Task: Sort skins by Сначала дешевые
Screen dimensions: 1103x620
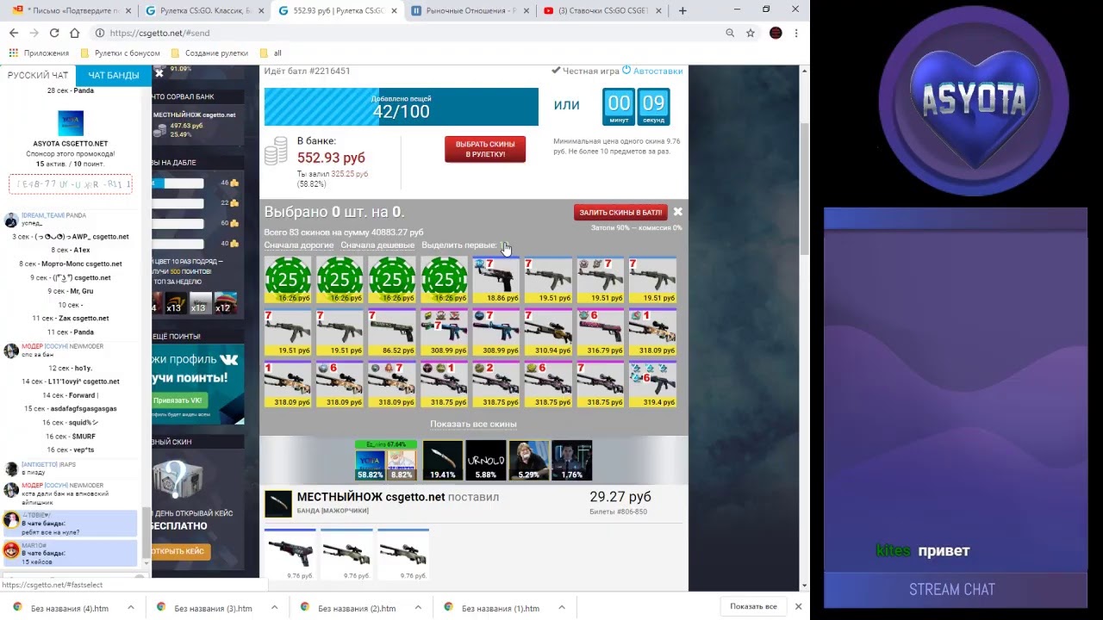Action: pos(377,245)
